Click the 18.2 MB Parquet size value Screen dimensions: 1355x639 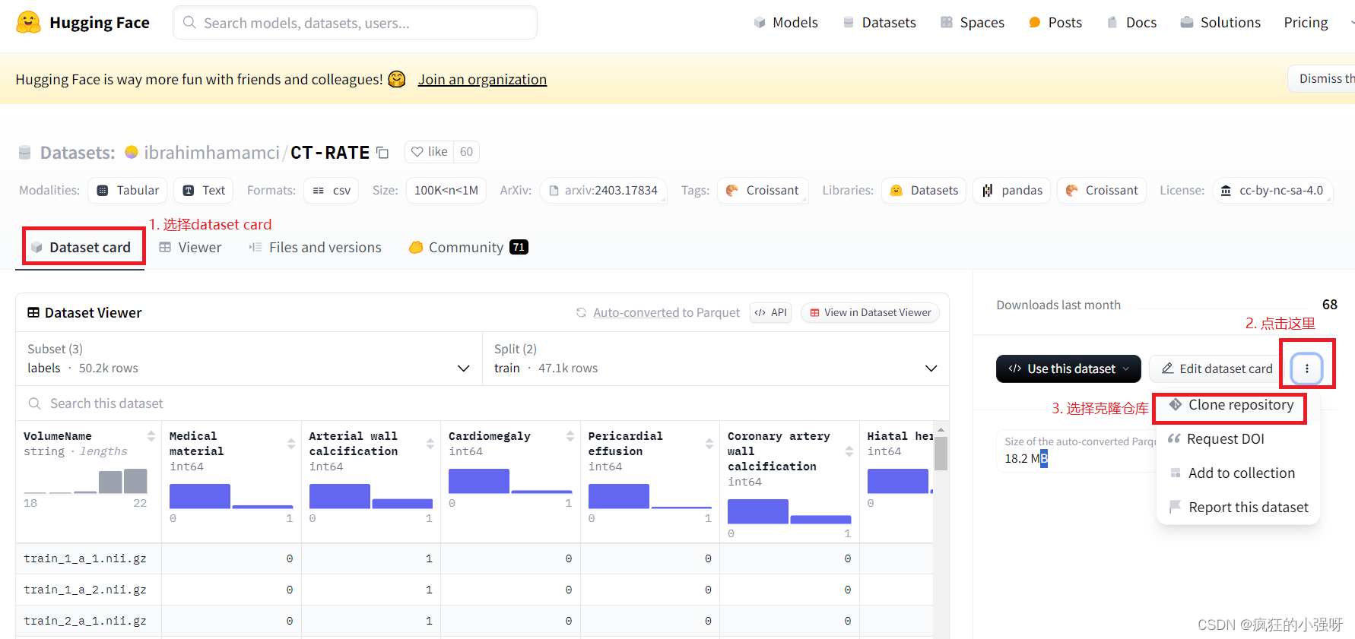click(1026, 458)
